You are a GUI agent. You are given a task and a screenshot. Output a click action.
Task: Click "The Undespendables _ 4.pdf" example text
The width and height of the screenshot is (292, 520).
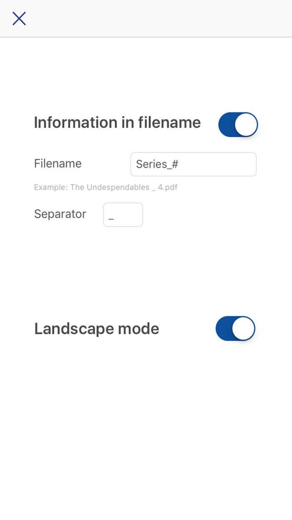click(124, 187)
